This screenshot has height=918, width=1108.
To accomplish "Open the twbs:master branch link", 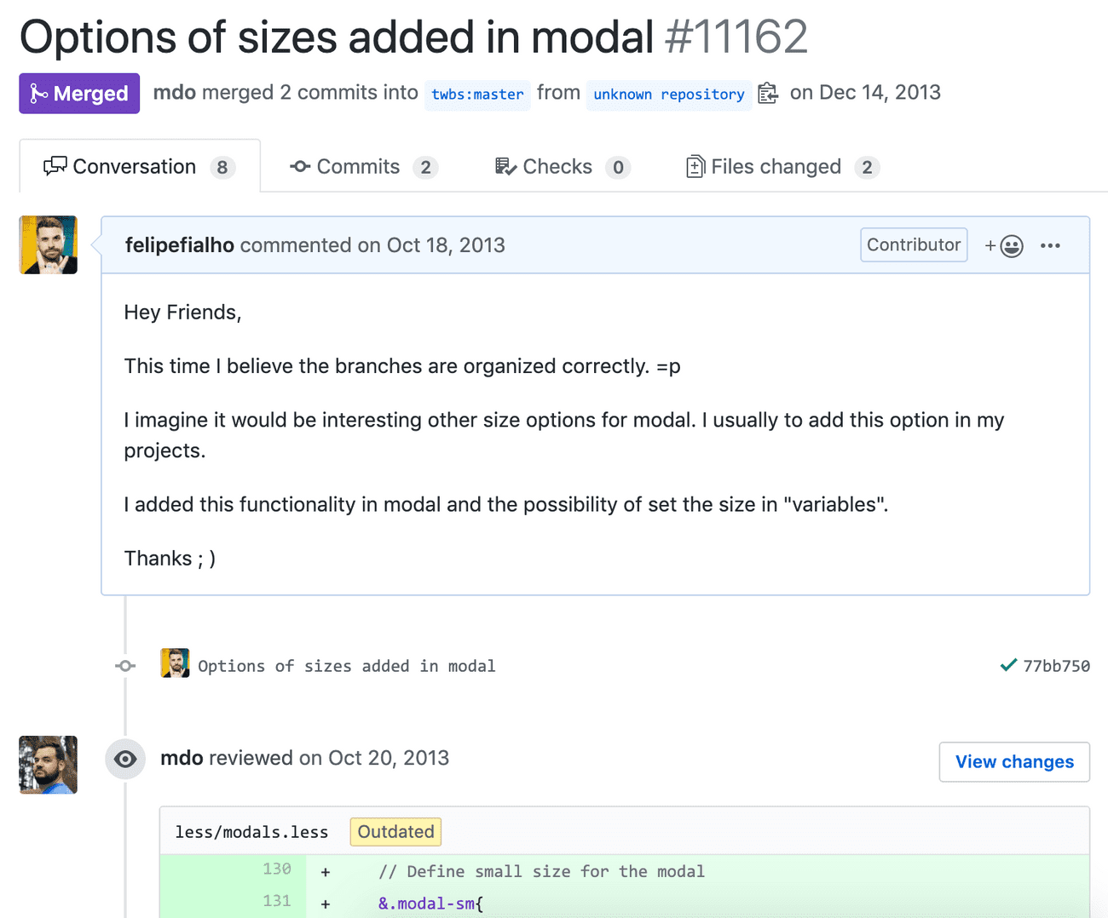I will coord(477,95).
